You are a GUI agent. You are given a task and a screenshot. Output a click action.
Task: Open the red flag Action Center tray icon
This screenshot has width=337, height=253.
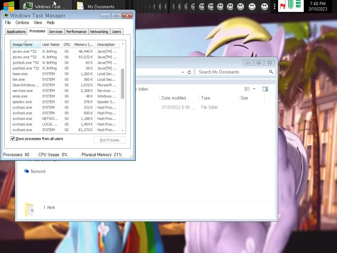[x=283, y=5]
